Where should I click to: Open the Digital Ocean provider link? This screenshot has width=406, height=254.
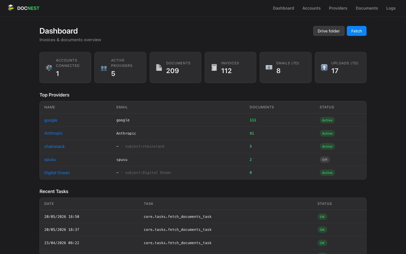[x=57, y=173]
